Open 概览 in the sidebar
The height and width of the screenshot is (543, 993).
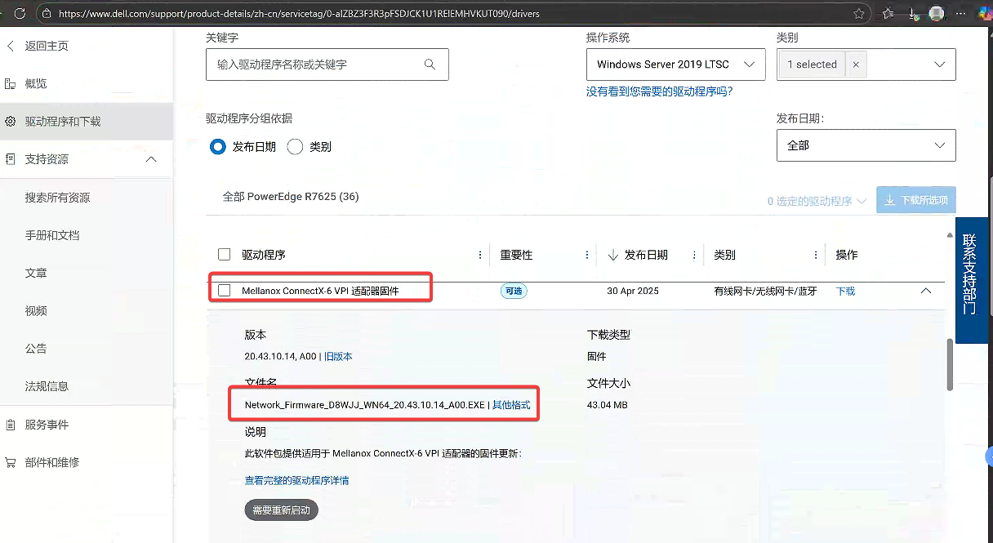(x=36, y=83)
